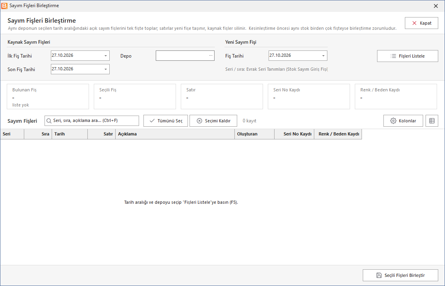This screenshot has height=286, width=445.
Task: Sort by the Seri column header
Action: point(12,134)
